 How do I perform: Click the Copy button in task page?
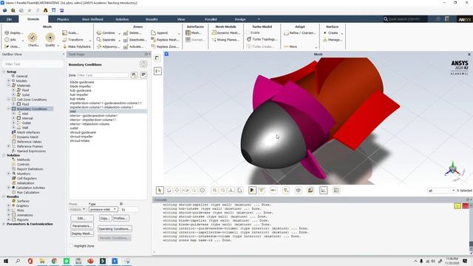pyautogui.click(x=105, y=218)
